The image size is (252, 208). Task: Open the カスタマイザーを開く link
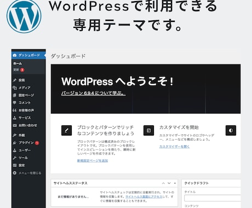[174, 147]
